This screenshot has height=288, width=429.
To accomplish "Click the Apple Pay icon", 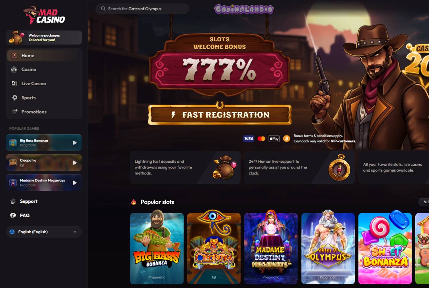I will click(x=274, y=138).
